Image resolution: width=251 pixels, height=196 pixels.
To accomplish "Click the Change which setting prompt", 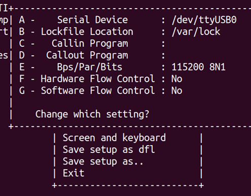I will tap(92, 114).
